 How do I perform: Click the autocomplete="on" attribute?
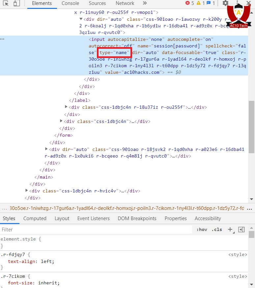click(190, 39)
